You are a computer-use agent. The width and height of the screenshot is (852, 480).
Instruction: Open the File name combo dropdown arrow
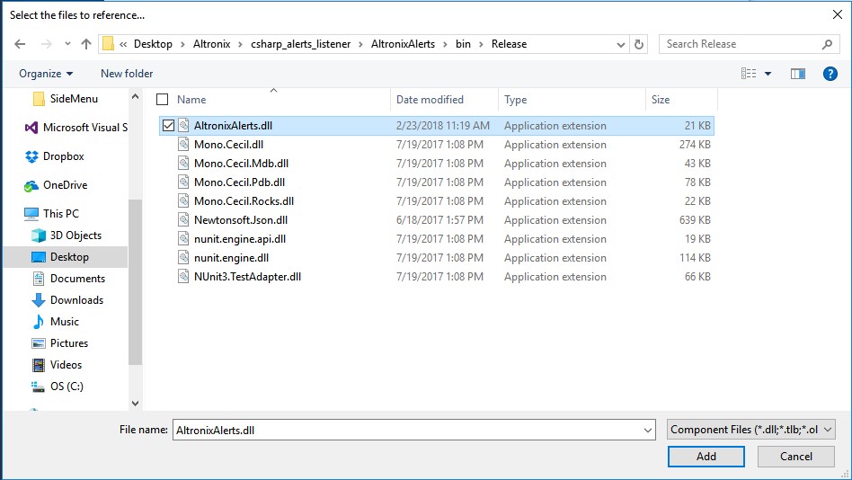648,430
